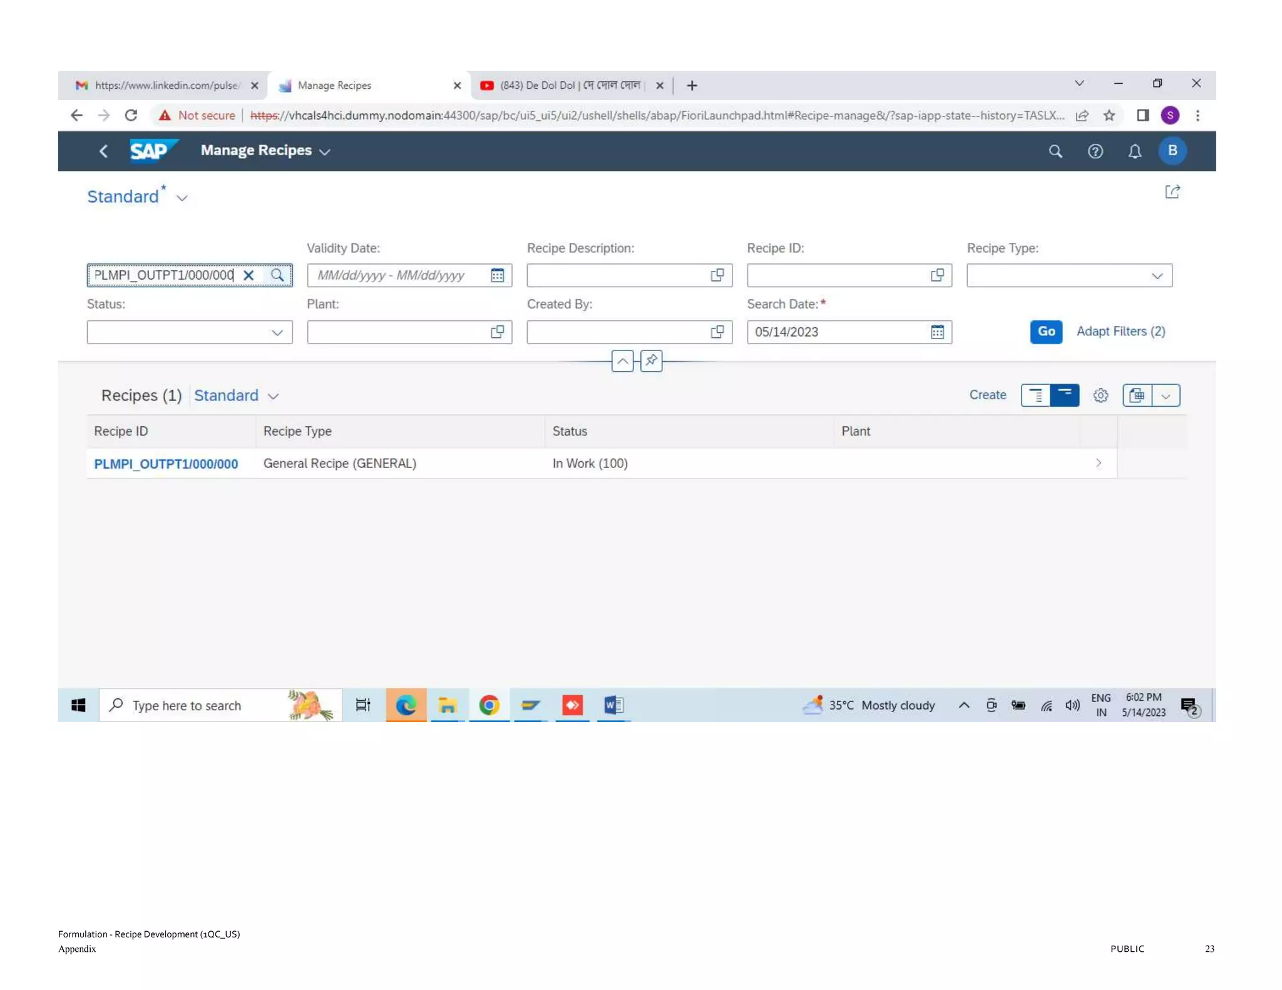Image resolution: width=1282 pixels, height=990 pixels.
Task: Open the Recipe ID value help icon
Action: click(x=936, y=275)
